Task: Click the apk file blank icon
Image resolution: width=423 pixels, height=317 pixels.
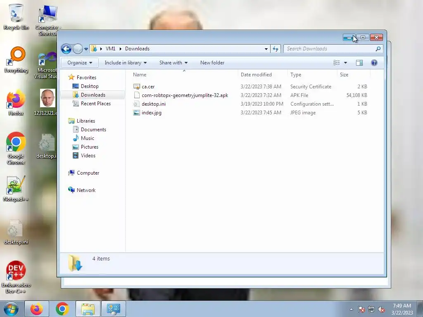Action: pyautogui.click(x=137, y=95)
